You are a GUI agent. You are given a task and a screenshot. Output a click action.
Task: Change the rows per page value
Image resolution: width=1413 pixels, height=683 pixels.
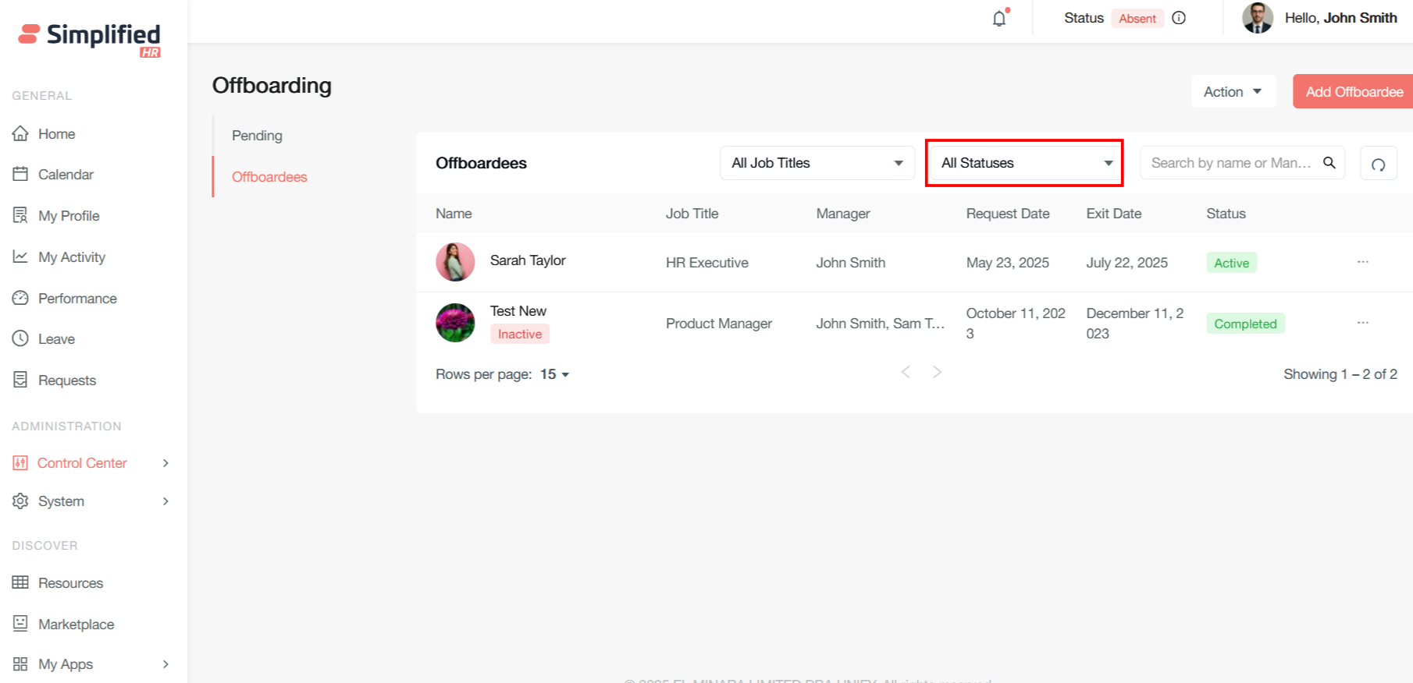[x=554, y=375]
